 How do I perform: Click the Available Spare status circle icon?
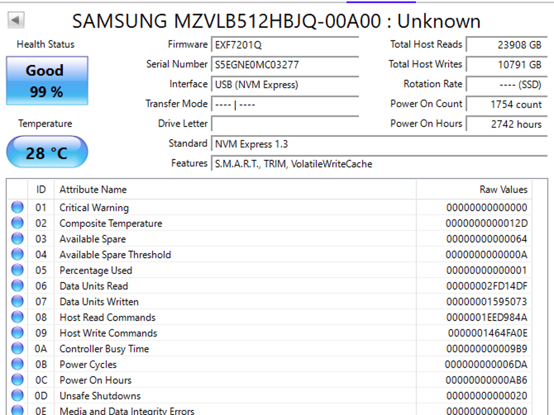tap(18, 239)
